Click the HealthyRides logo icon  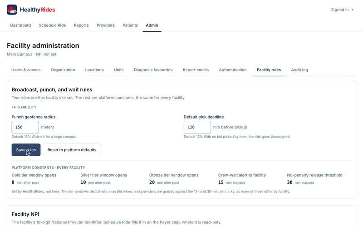[x=12, y=10]
